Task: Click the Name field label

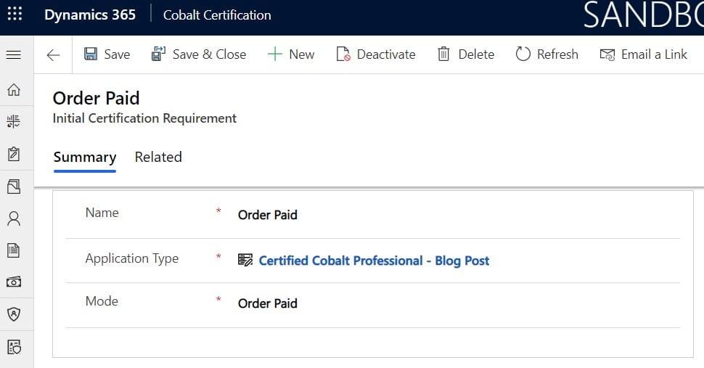Action: click(x=102, y=213)
